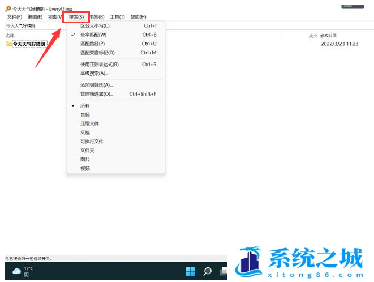Click the Everything magnifier title icon
The image size is (374, 282).
pos(8,9)
